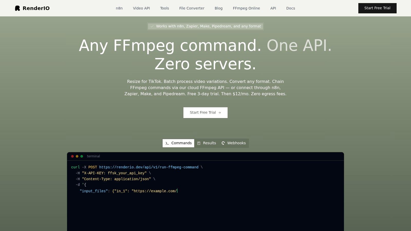
Task: Click the "input_files" line in terminal
Action: coord(128,191)
